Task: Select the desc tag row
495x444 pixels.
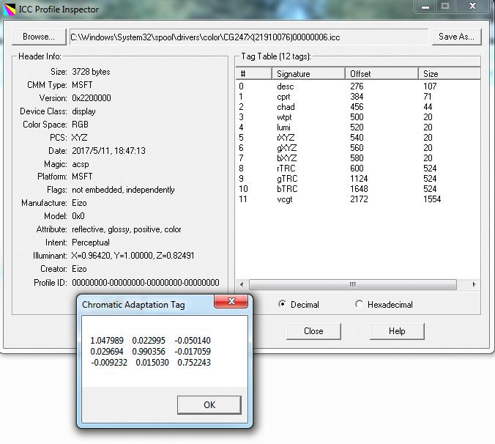Action: coord(358,86)
